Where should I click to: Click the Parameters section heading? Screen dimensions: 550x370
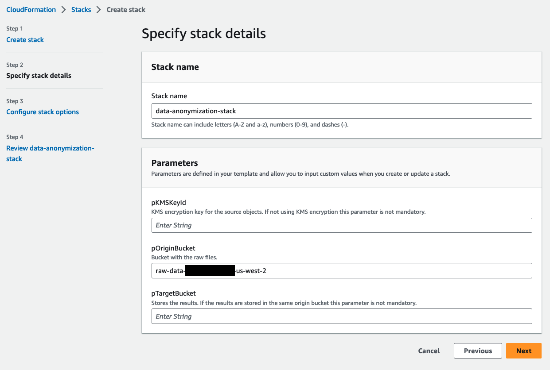175,163
